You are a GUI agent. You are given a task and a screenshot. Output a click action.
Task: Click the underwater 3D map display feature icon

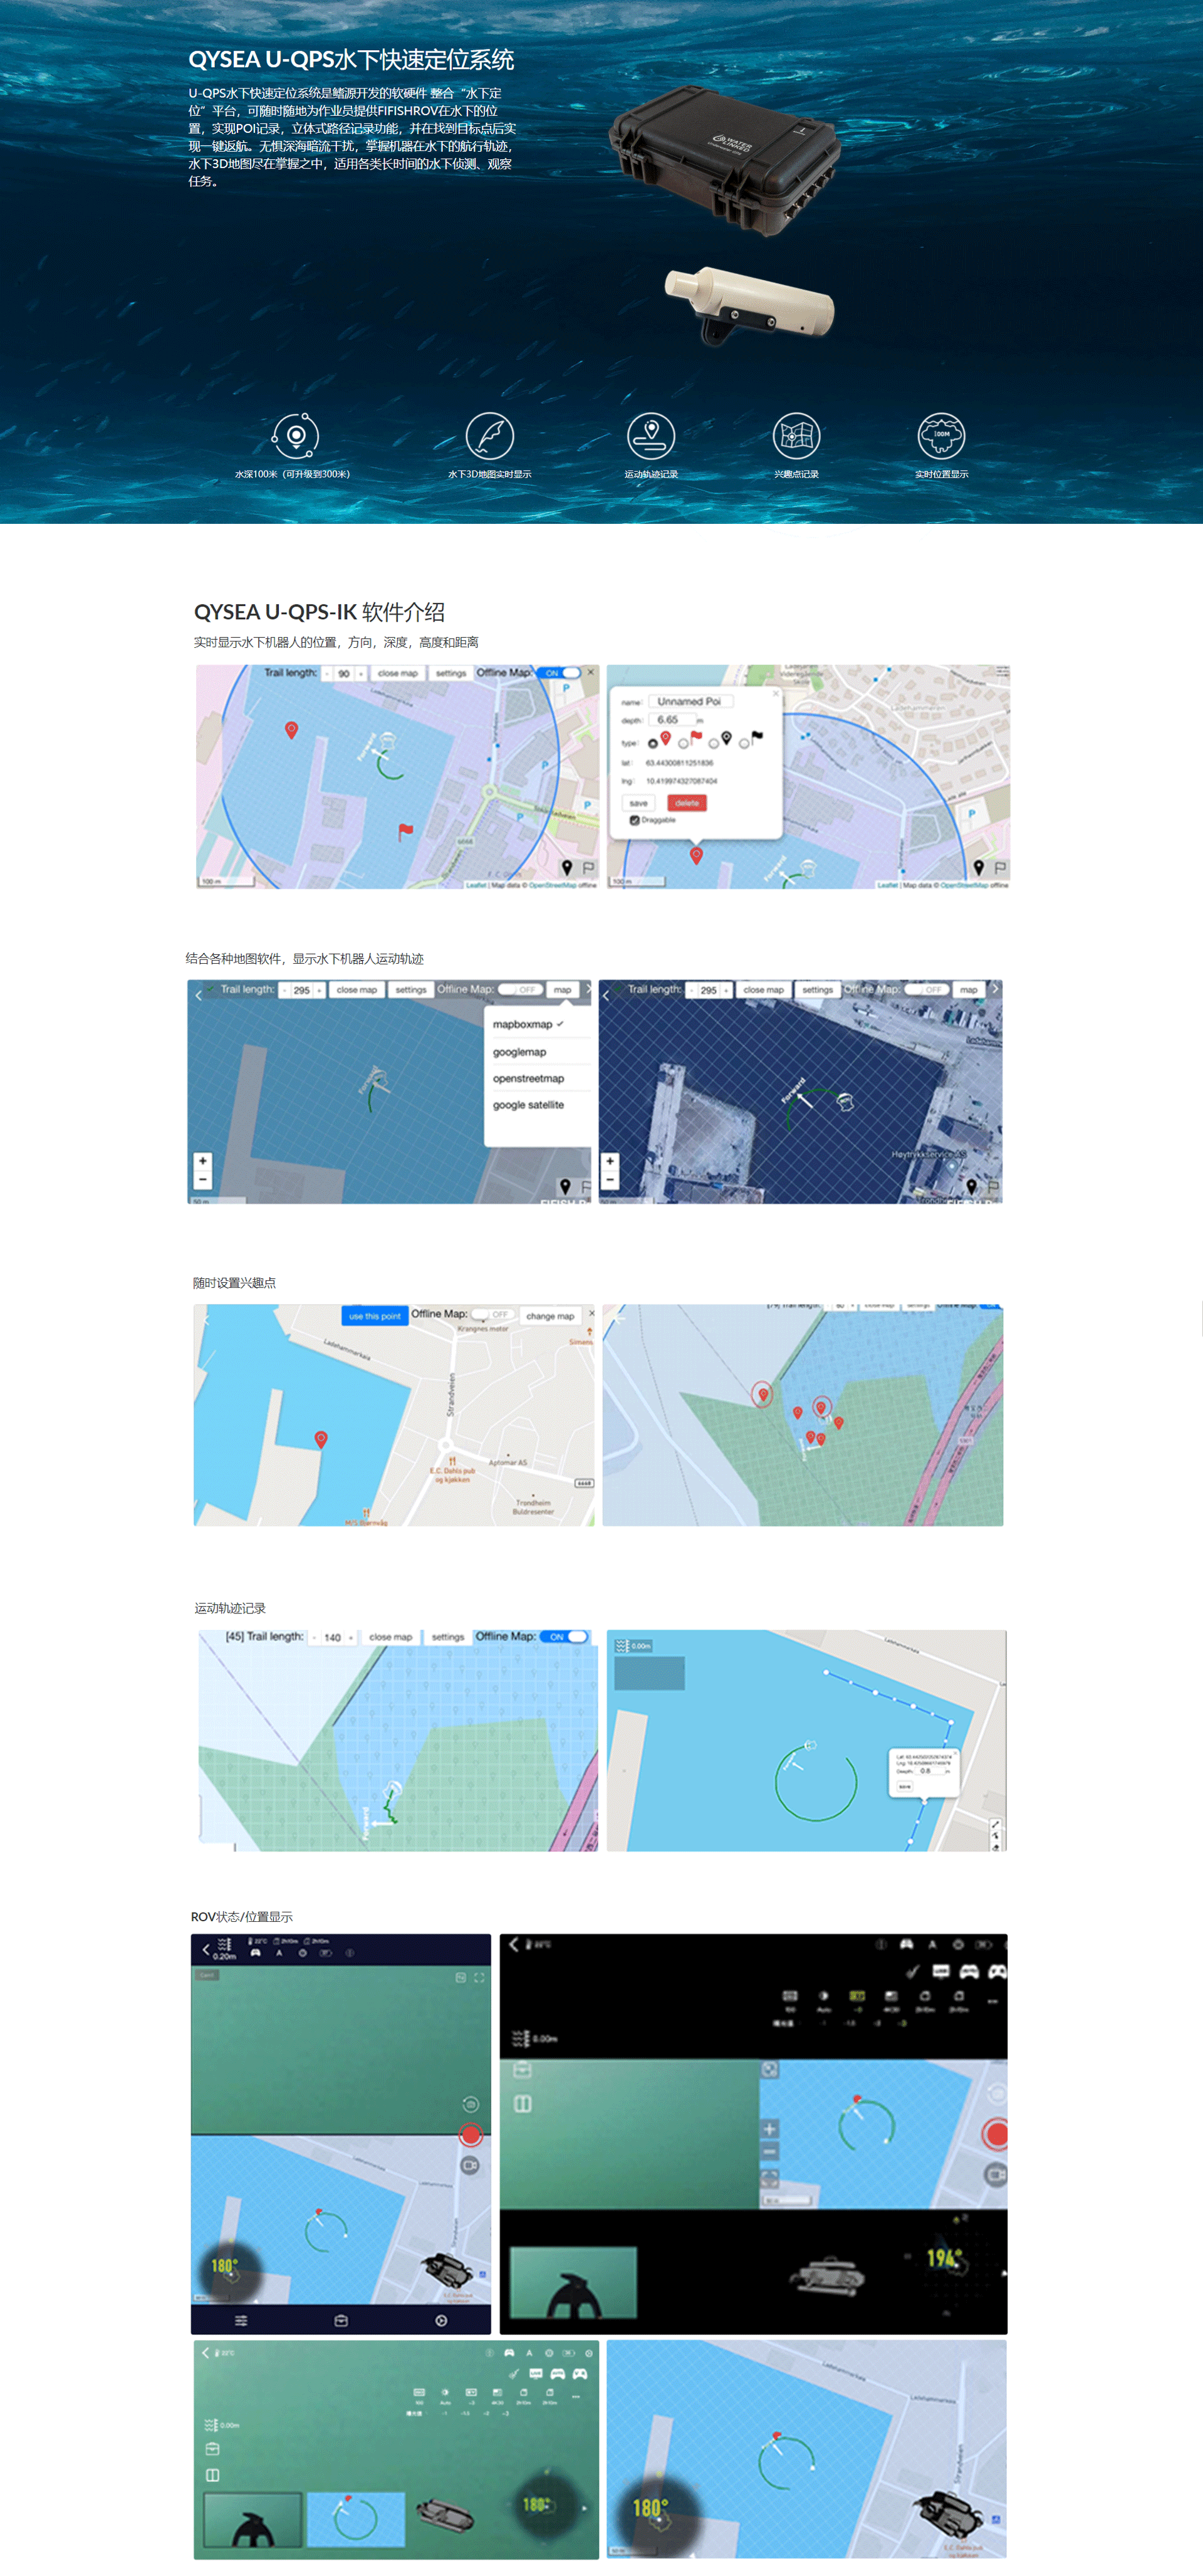click(x=489, y=435)
